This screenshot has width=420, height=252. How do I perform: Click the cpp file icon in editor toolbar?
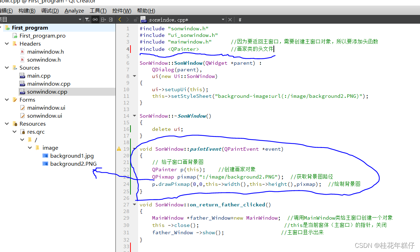[144, 20]
